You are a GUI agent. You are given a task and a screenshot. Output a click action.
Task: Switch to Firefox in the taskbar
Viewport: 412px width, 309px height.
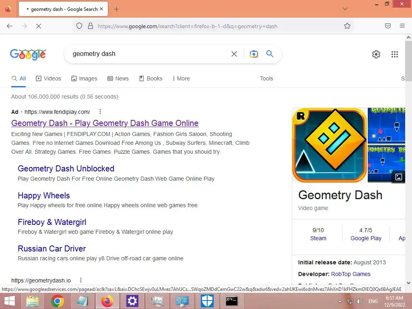tap(107, 301)
